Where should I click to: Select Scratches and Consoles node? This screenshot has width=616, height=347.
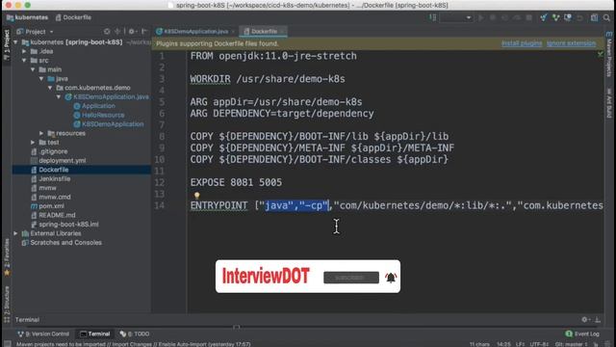point(62,242)
